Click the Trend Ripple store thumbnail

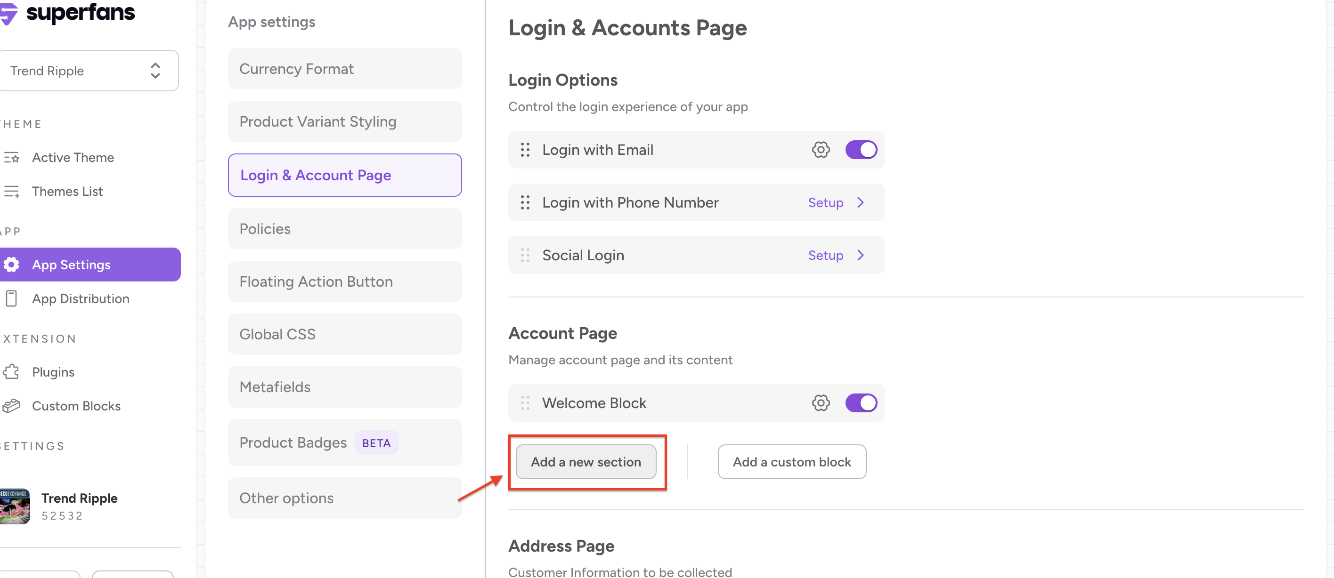coord(15,506)
